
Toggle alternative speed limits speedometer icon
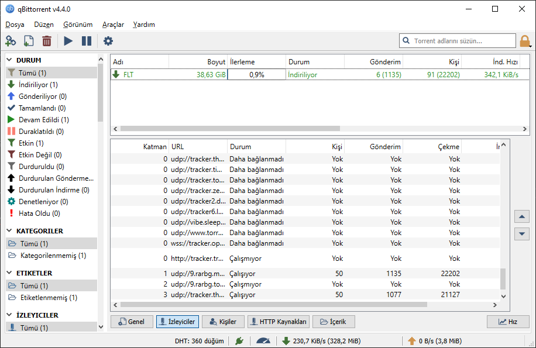(263, 341)
